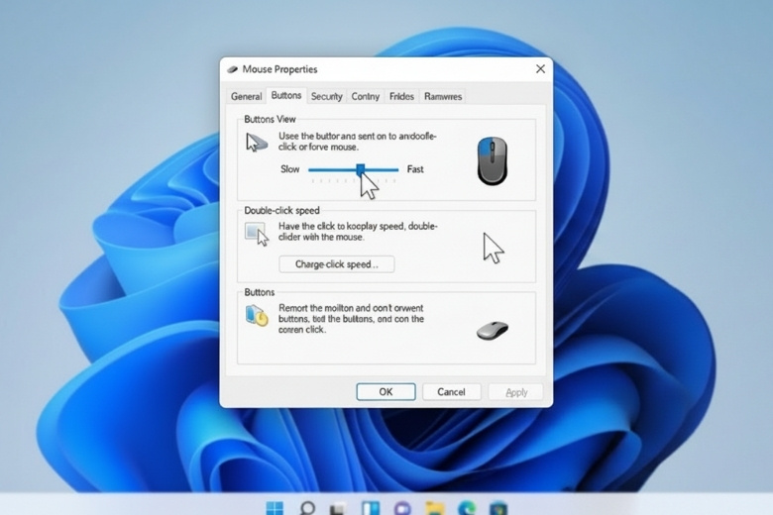This screenshot has width=773, height=515.
Task: Click the window-and-cursor icon in Double-click speed
Action: (x=257, y=234)
